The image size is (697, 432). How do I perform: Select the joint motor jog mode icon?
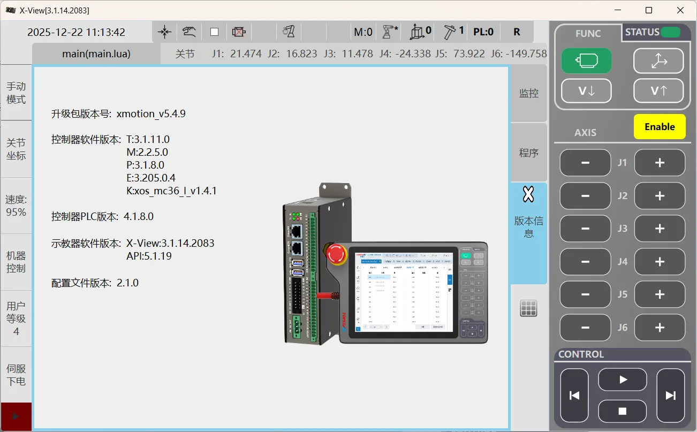coord(586,61)
